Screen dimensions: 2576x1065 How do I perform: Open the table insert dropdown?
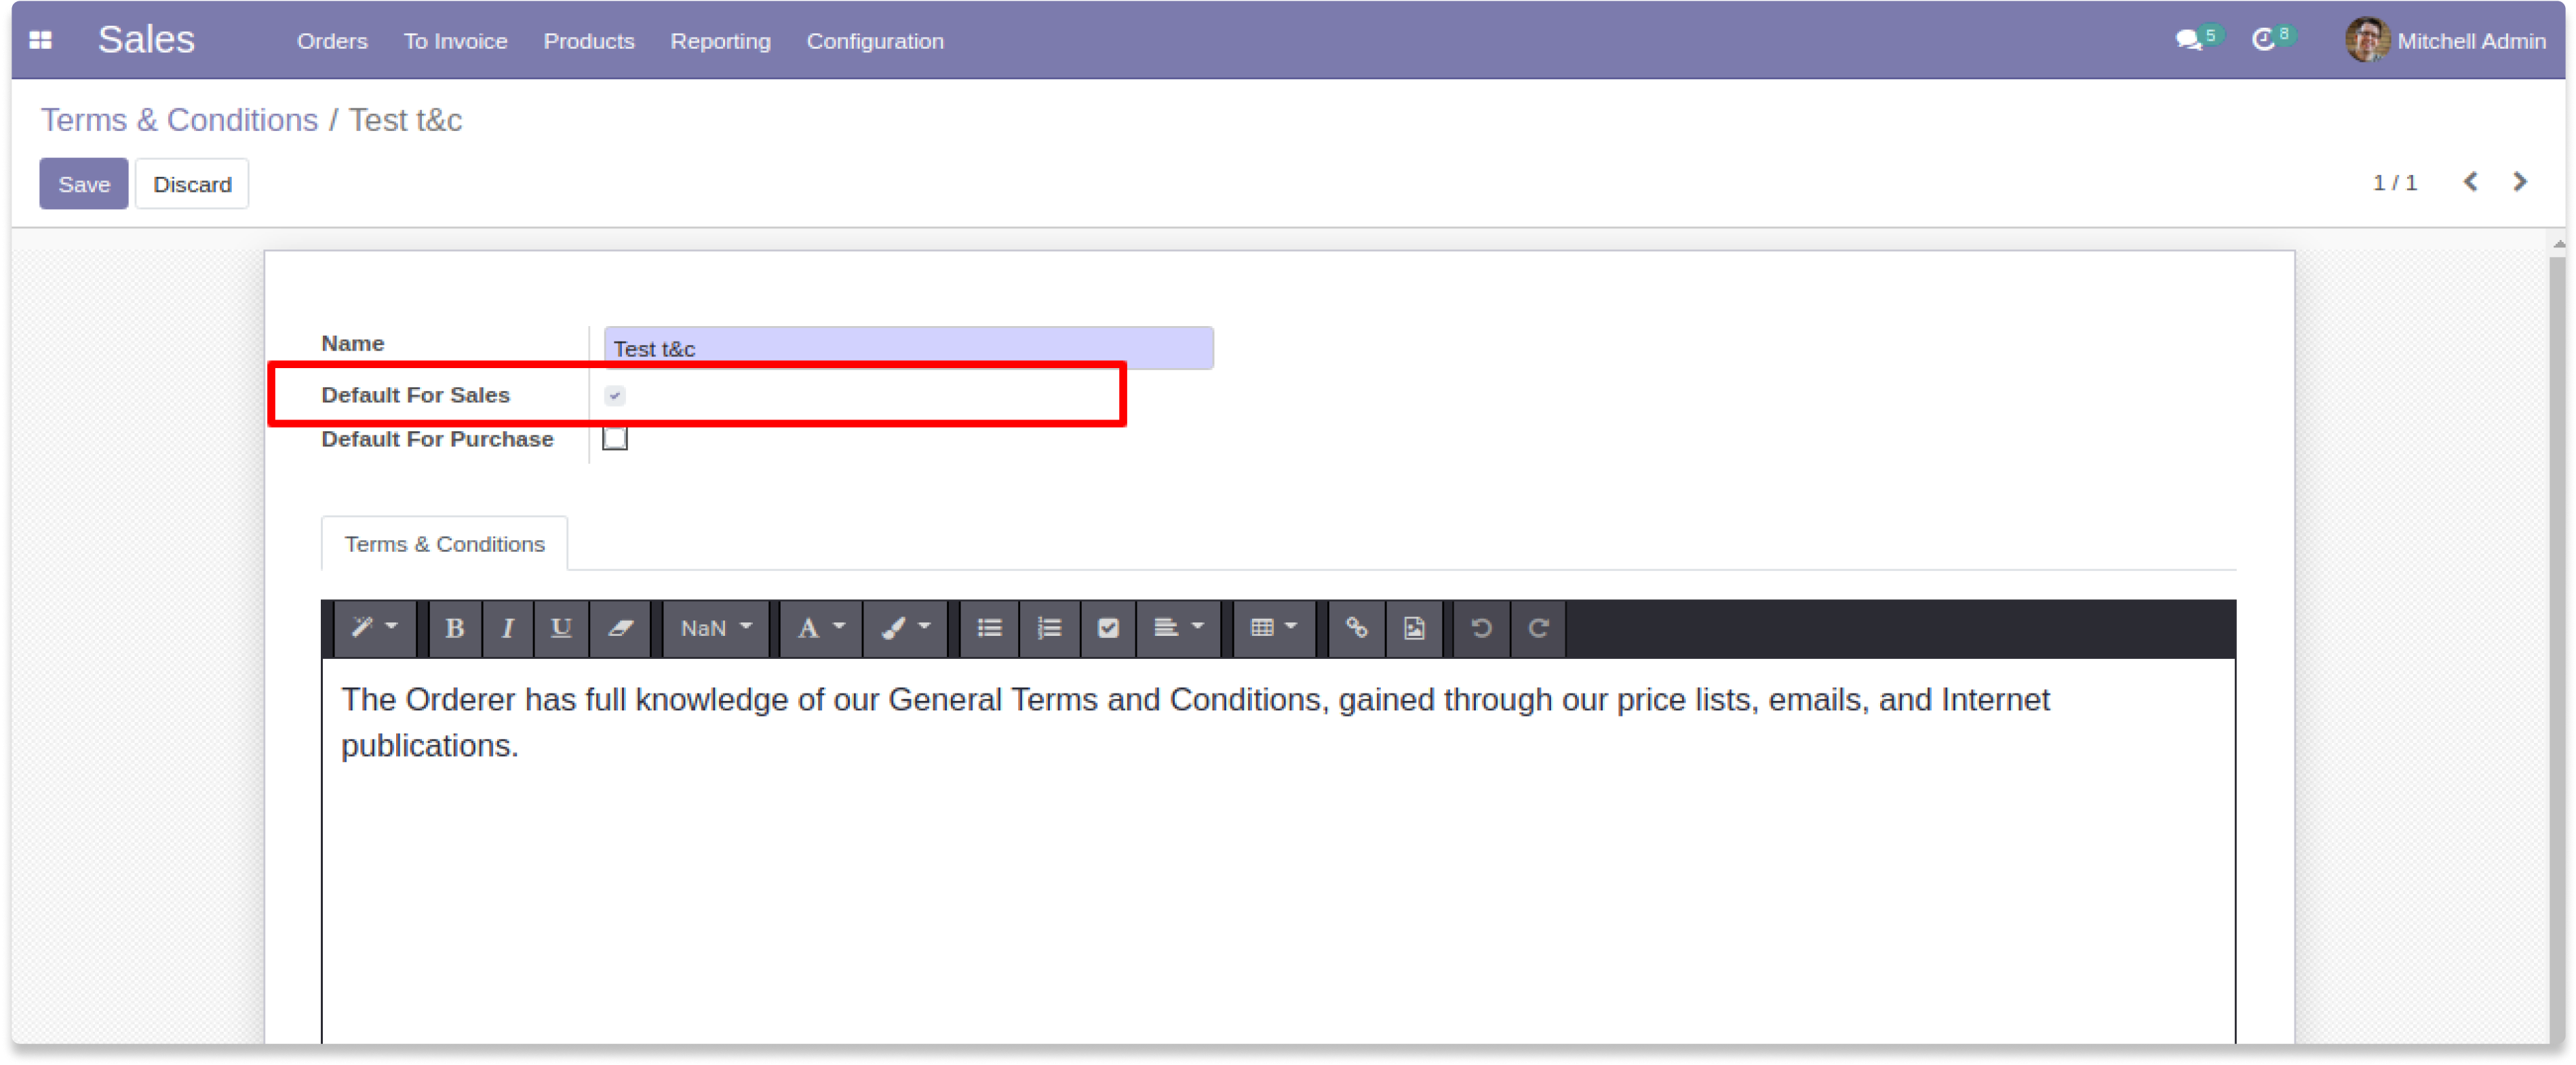tap(1274, 628)
